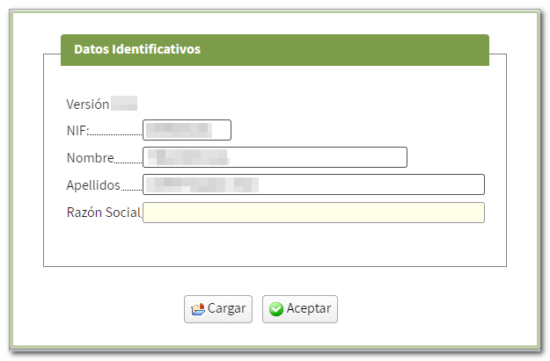The height and width of the screenshot is (361, 550).
Task: Click the dotted line after the NIF label
Action: (x=115, y=135)
